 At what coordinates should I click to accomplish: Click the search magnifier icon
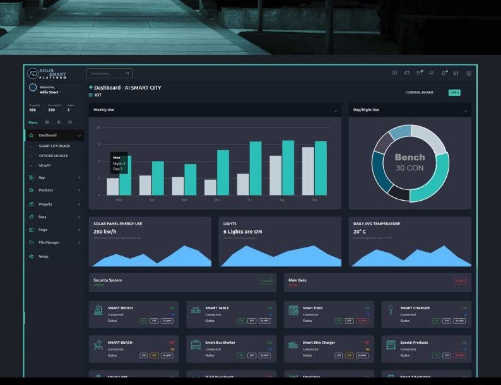click(x=127, y=73)
